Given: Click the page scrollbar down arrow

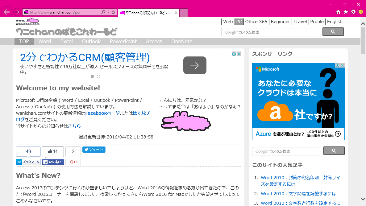Looking at the screenshot, I should (x=363, y=199).
